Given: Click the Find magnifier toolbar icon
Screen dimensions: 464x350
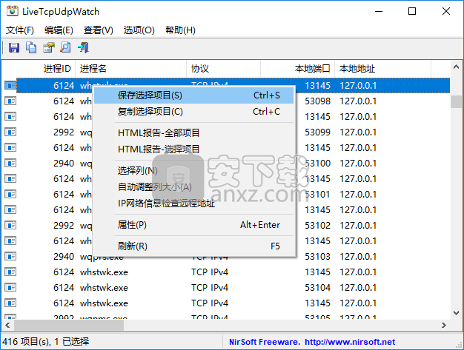Looking at the screenshot, I should pyautogui.click(x=65, y=47).
